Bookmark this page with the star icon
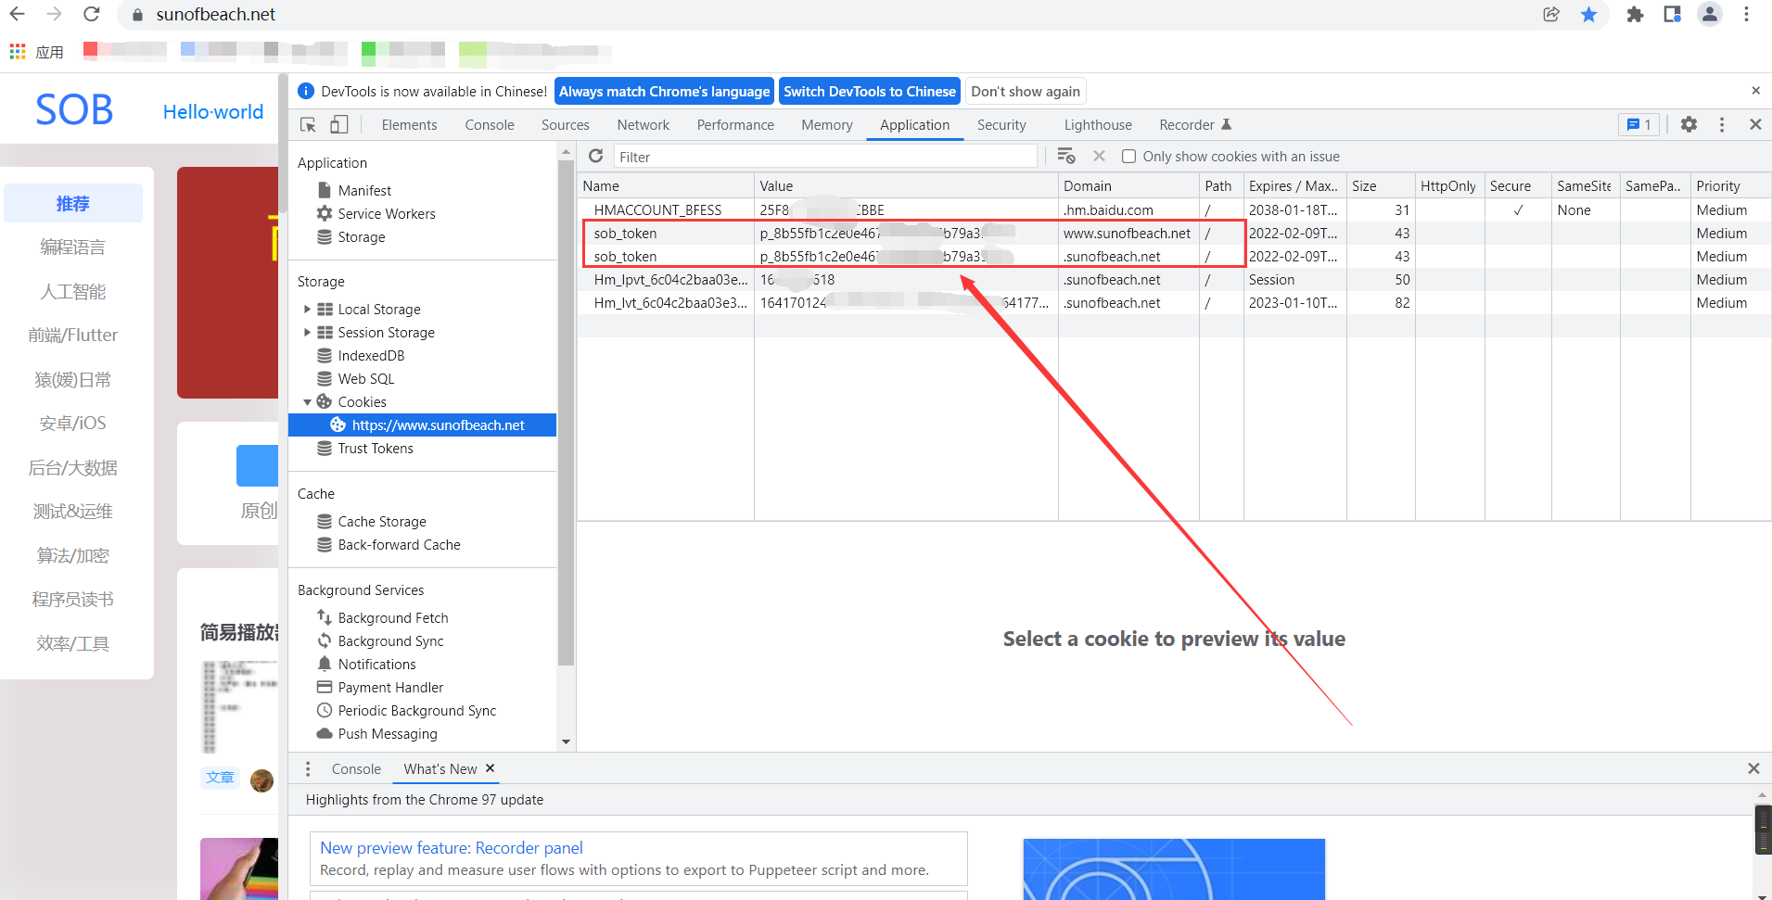The width and height of the screenshot is (1772, 900). (x=1589, y=14)
